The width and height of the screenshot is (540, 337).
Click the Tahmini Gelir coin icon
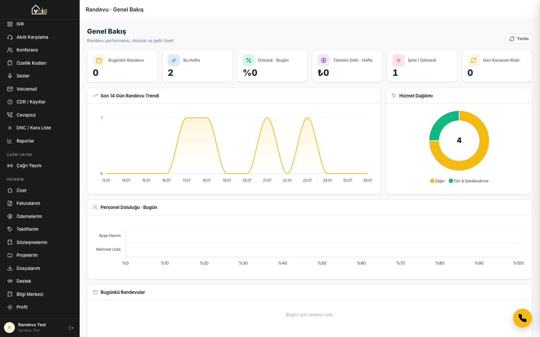click(x=324, y=60)
